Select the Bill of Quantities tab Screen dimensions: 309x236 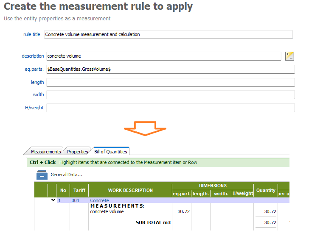(110, 151)
